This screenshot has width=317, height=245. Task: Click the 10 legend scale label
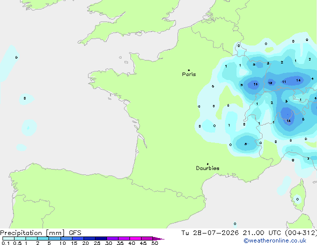[x=62, y=243]
